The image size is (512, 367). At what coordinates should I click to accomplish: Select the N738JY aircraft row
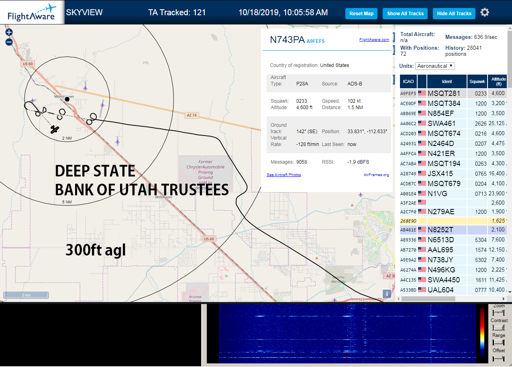(x=453, y=260)
